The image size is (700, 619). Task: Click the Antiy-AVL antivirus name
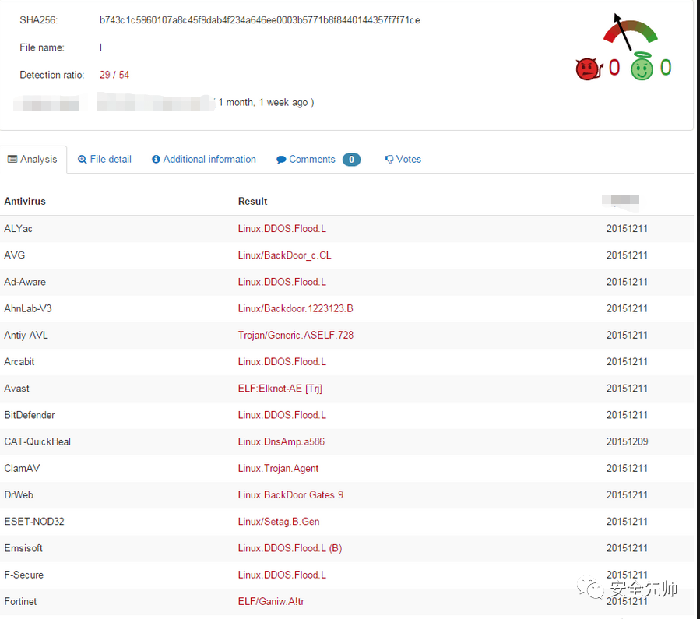coord(26,335)
